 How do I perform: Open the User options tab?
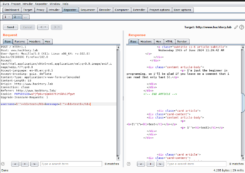[182, 10]
